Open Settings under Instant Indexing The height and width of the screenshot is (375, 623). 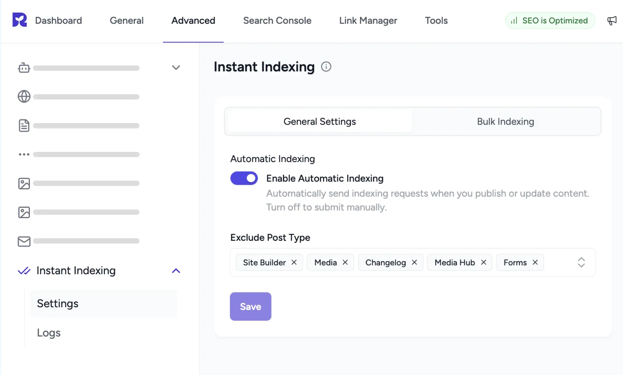pos(104,304)
